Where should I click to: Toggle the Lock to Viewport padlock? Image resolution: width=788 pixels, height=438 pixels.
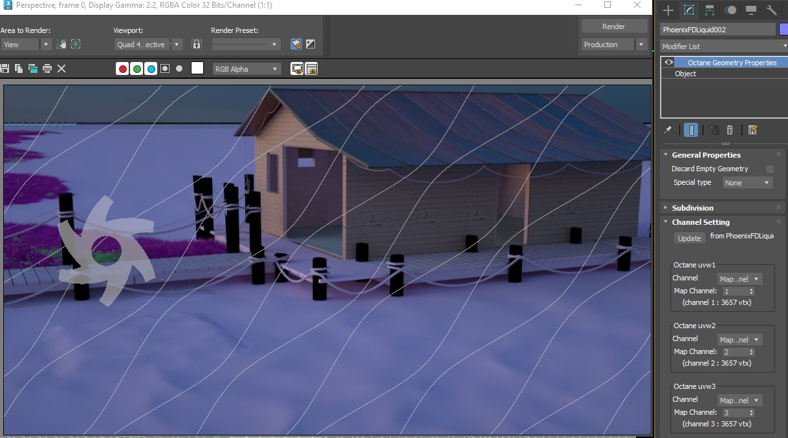tap(197, 45)
